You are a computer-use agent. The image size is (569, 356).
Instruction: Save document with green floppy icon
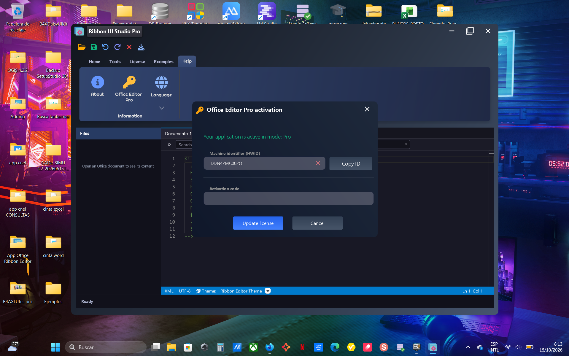(x=94, y=47)
